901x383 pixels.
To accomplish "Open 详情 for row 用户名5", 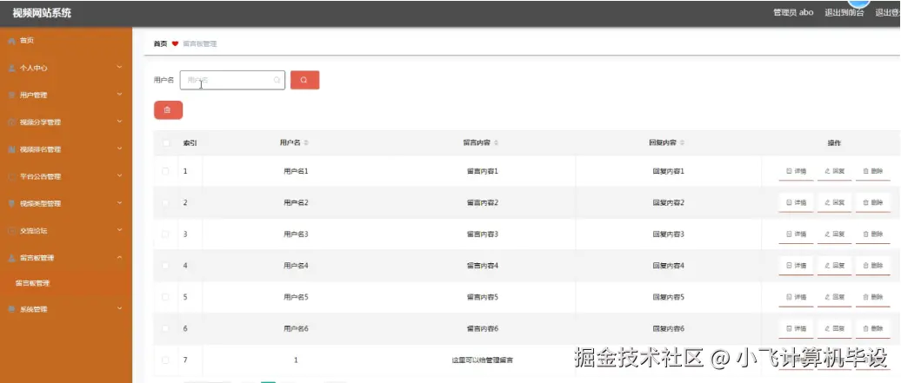I will pos(796,297).
